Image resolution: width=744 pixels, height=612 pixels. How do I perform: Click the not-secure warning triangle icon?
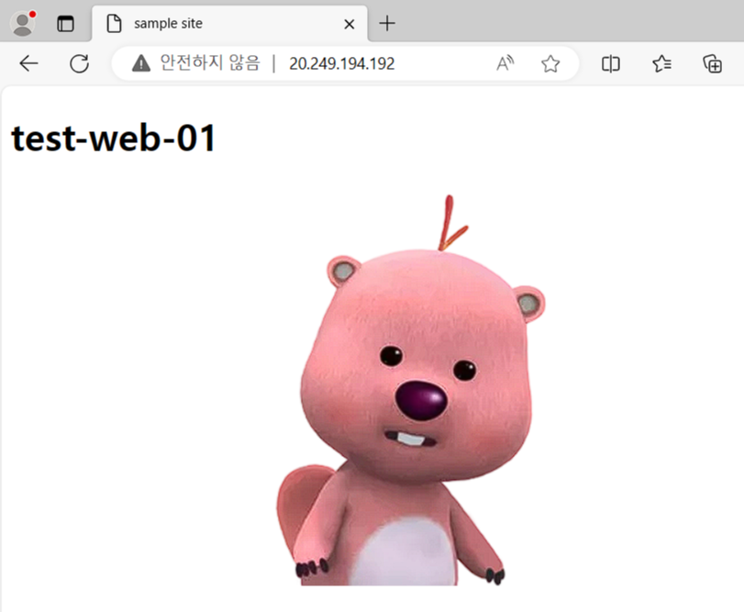click(x=141, y=63)
